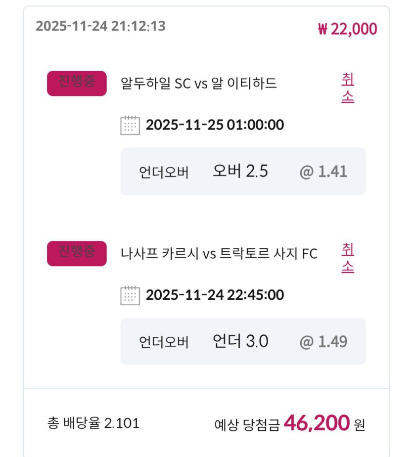
Task: Click the @ 1.49 odds value
Action: tap(323, 342)
